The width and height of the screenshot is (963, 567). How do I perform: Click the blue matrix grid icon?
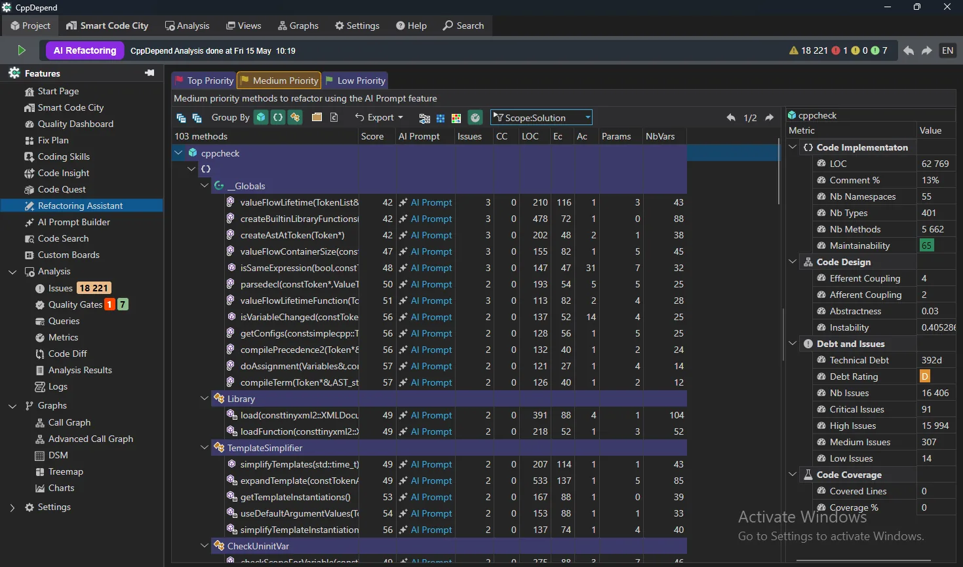coord(441,118)
